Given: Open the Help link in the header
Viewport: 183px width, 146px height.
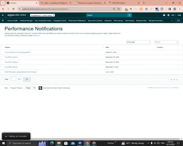Looking at the screenshot, I should [179, 15].
